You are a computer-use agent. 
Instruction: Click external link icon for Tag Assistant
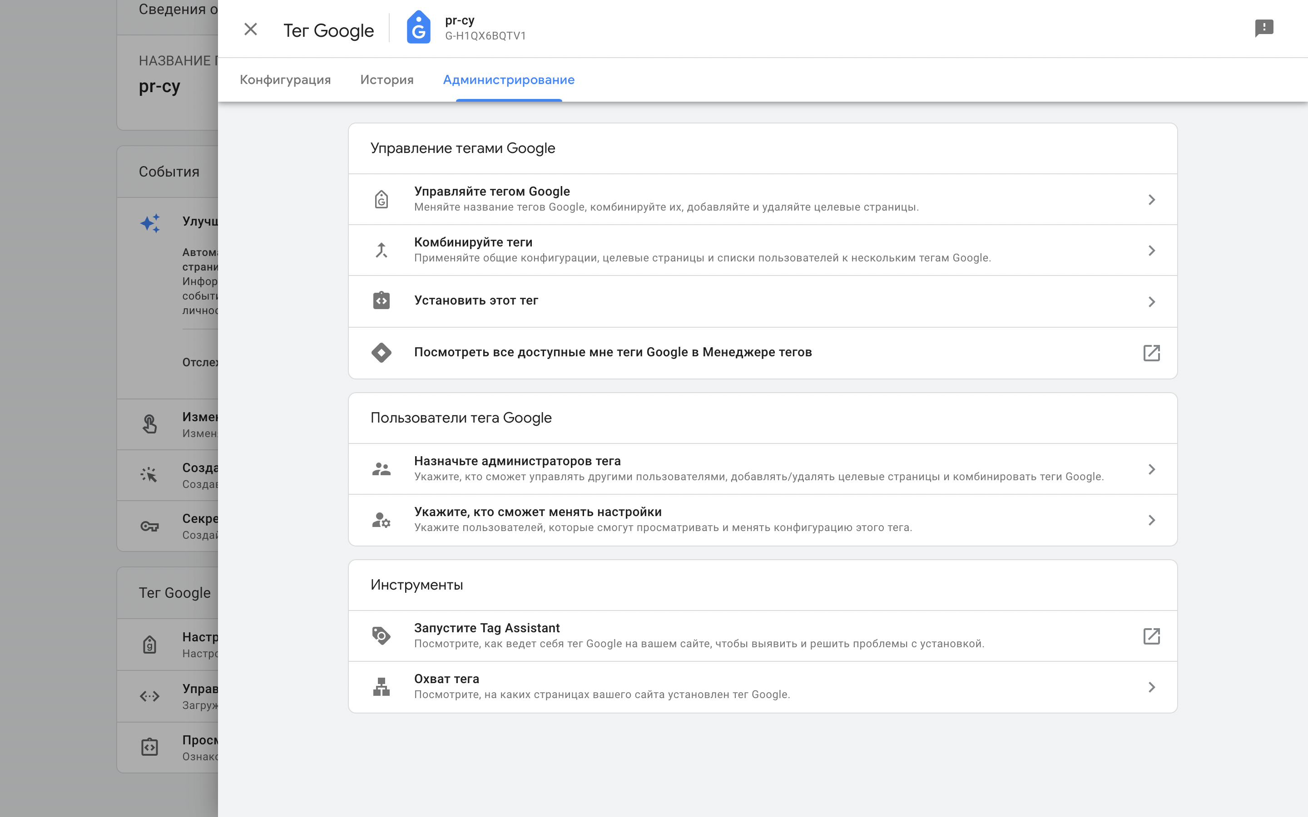[x=1151, y=636]
